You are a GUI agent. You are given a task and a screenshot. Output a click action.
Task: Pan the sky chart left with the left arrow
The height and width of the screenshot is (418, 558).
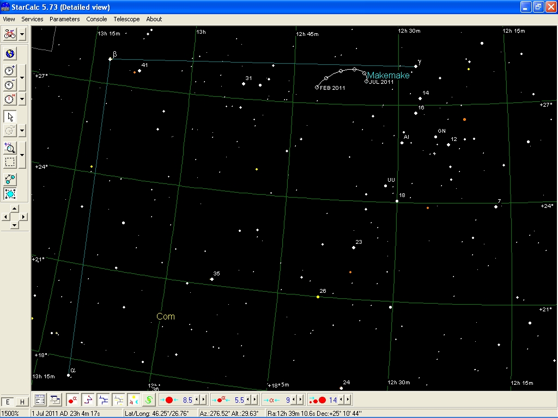[5, 217]
